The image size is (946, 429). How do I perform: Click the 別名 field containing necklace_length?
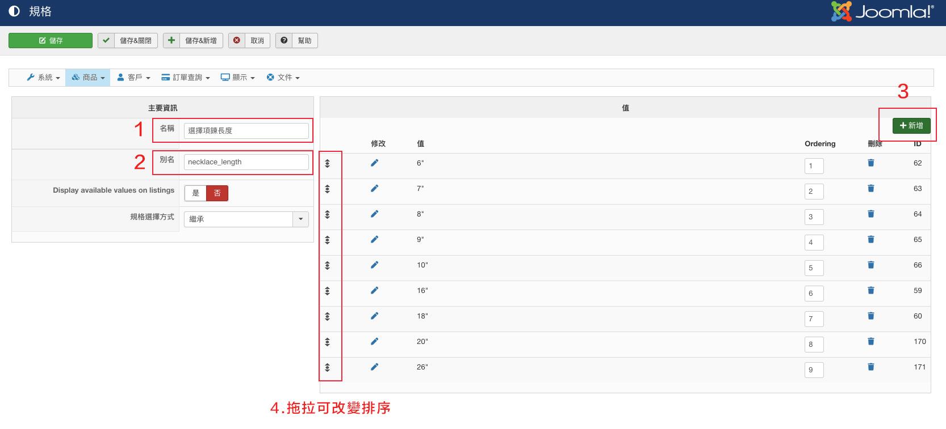tap(246, 162)
